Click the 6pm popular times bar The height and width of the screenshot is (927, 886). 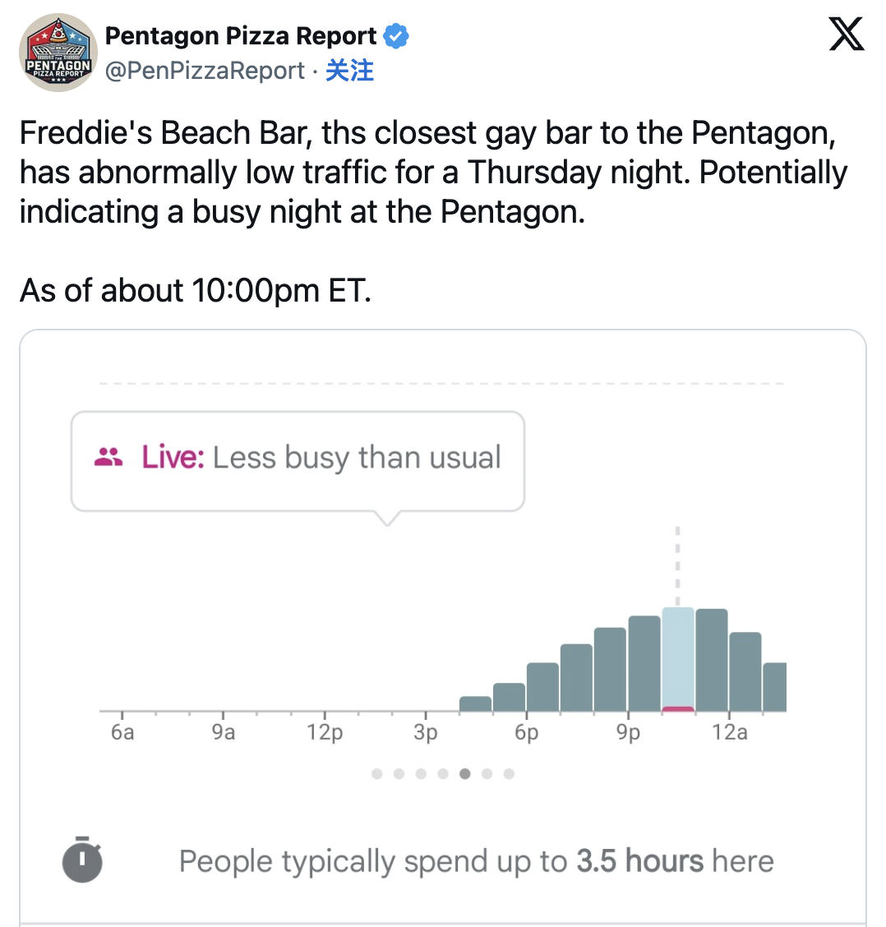(x=542, y=687)
